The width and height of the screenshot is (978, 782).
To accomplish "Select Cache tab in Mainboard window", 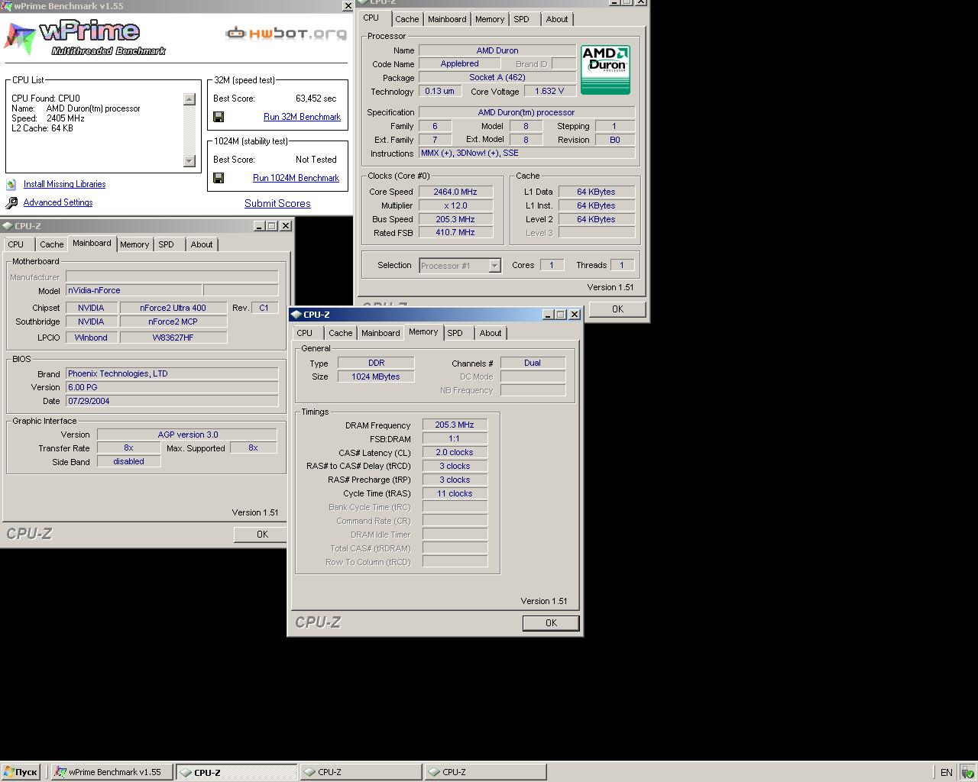I will point(51,244).
